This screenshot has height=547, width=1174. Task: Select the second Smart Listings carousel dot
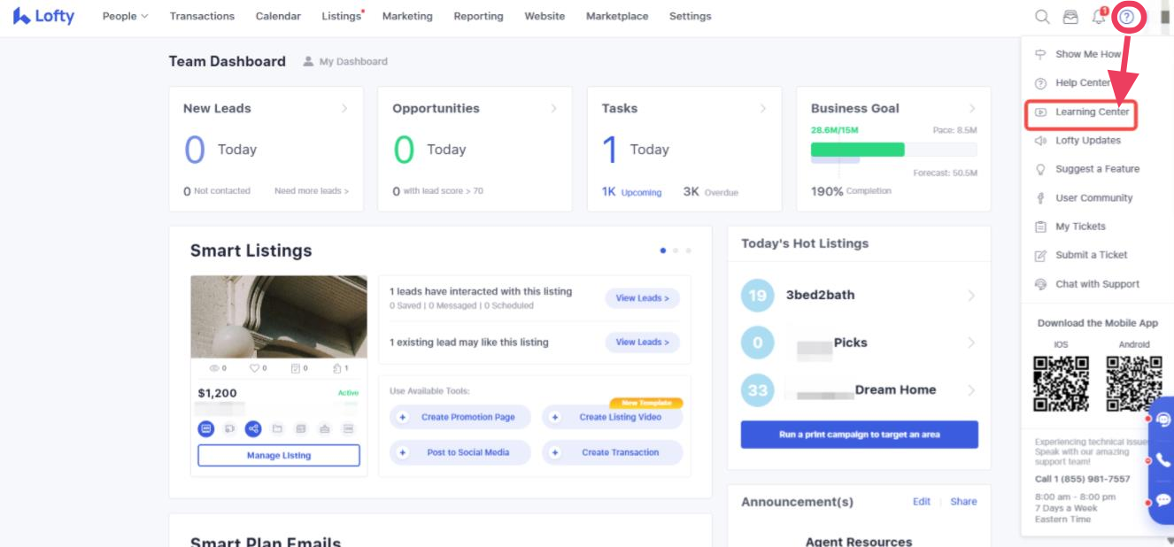tap(676, 250)
